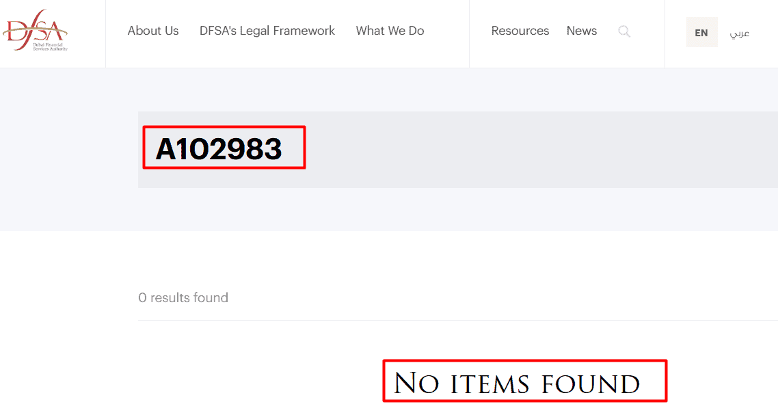Open DFSA's Legal Framework menu

click(x=267, y=31)
